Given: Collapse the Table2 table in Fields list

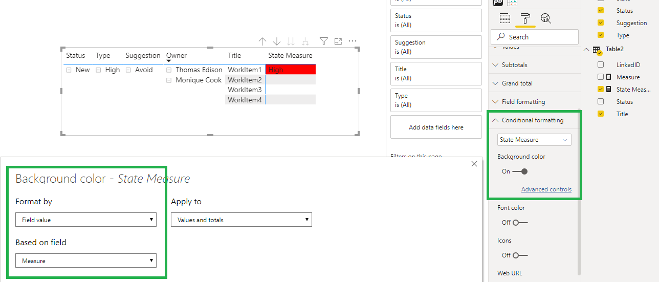Looking at the screenshot, I should pyautogui.click(x=586, y=50).
